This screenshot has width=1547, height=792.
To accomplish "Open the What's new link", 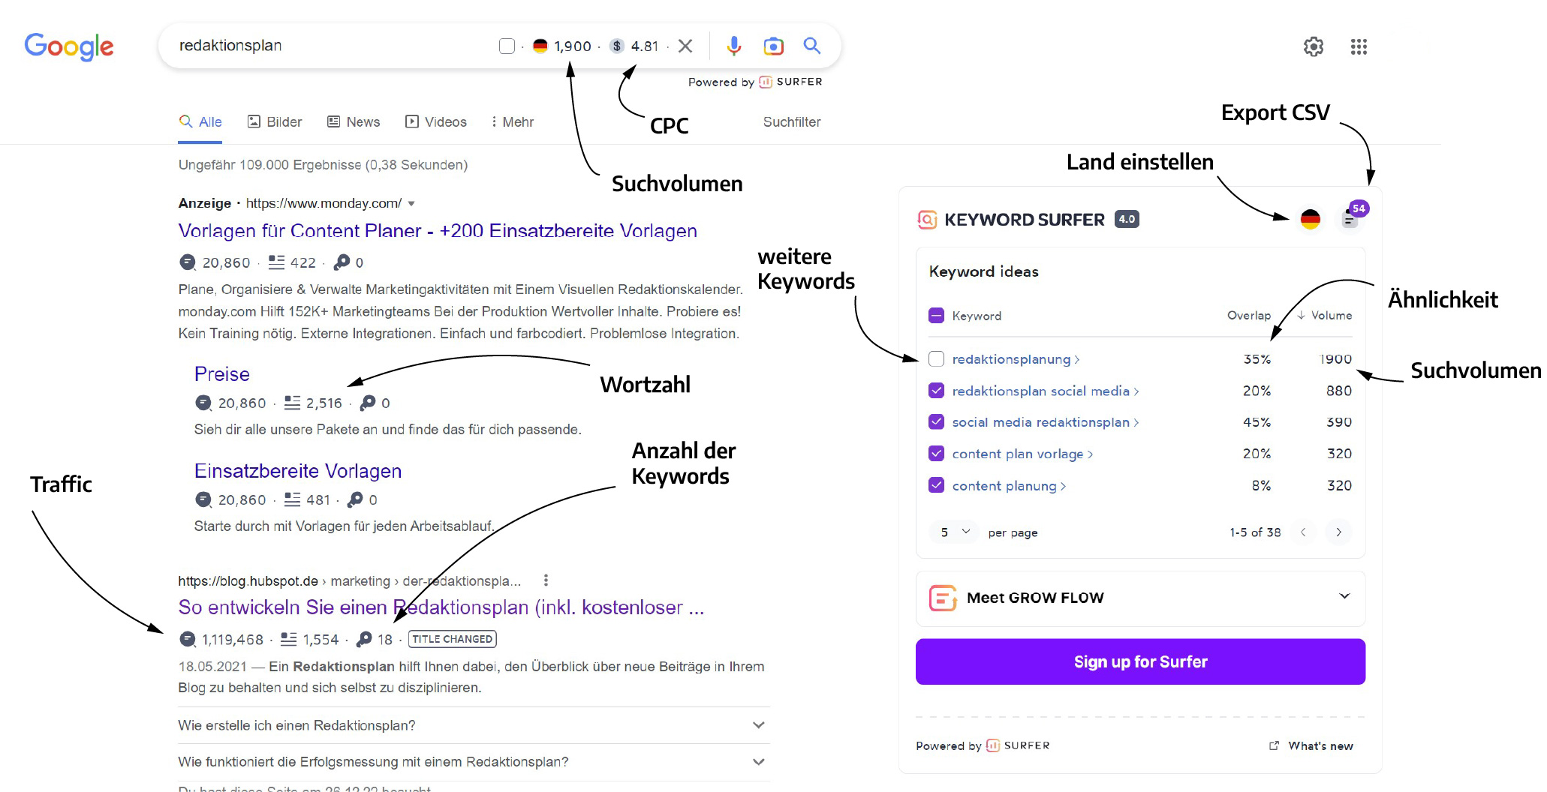I will (1311, 745).
